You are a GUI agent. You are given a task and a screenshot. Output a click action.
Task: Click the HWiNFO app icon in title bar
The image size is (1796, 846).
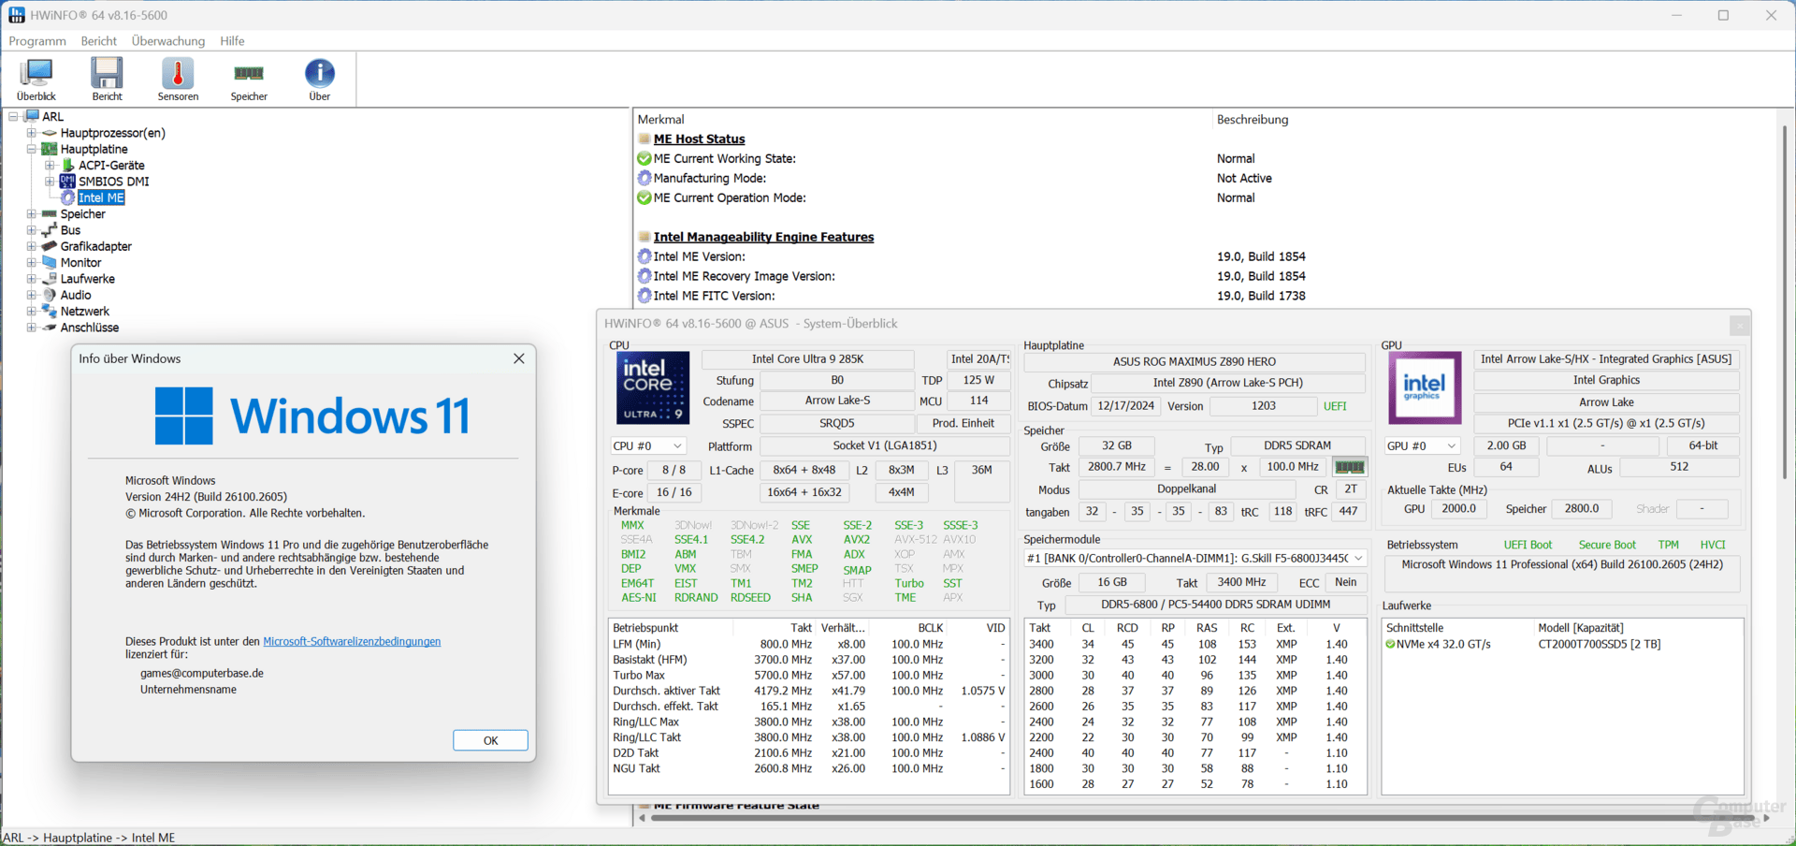point(17,15)
